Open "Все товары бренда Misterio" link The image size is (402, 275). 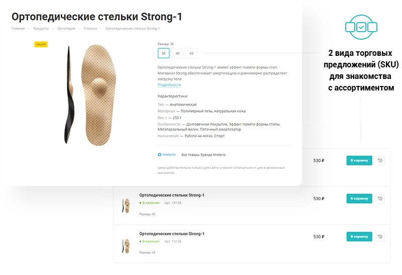(x=204, y=155)
